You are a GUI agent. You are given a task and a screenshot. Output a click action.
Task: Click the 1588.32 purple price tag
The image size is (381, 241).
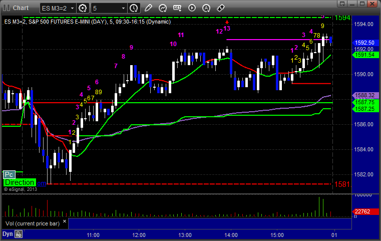365,95
